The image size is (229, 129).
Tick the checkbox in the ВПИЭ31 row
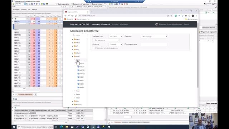(x=60, y=35)
